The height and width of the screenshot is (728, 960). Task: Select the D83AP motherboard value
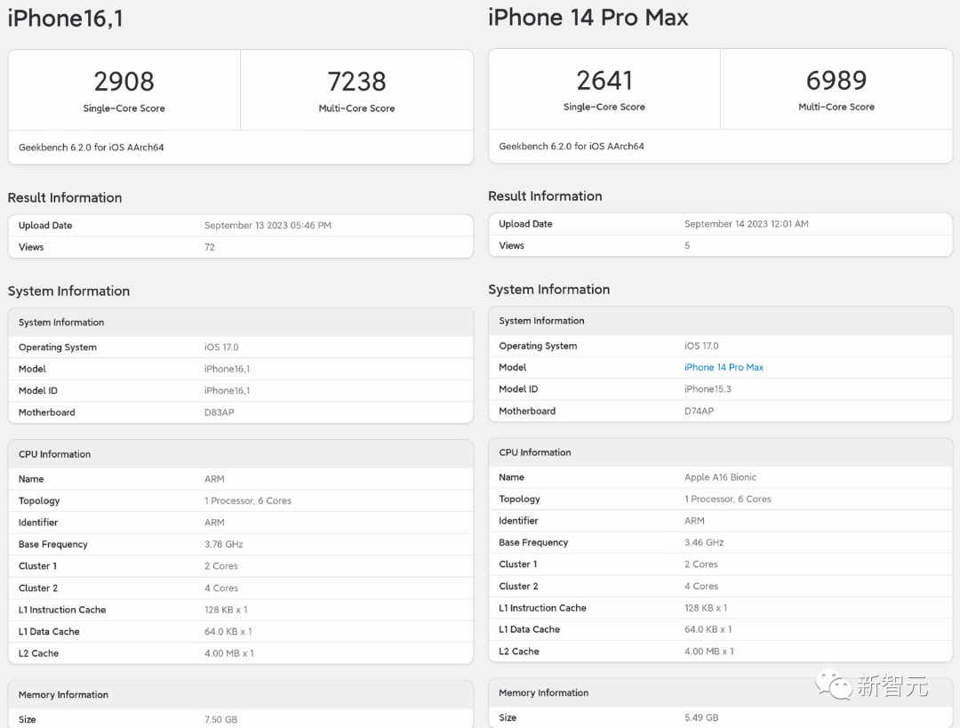pyautogui.click(x=220, y=412)
